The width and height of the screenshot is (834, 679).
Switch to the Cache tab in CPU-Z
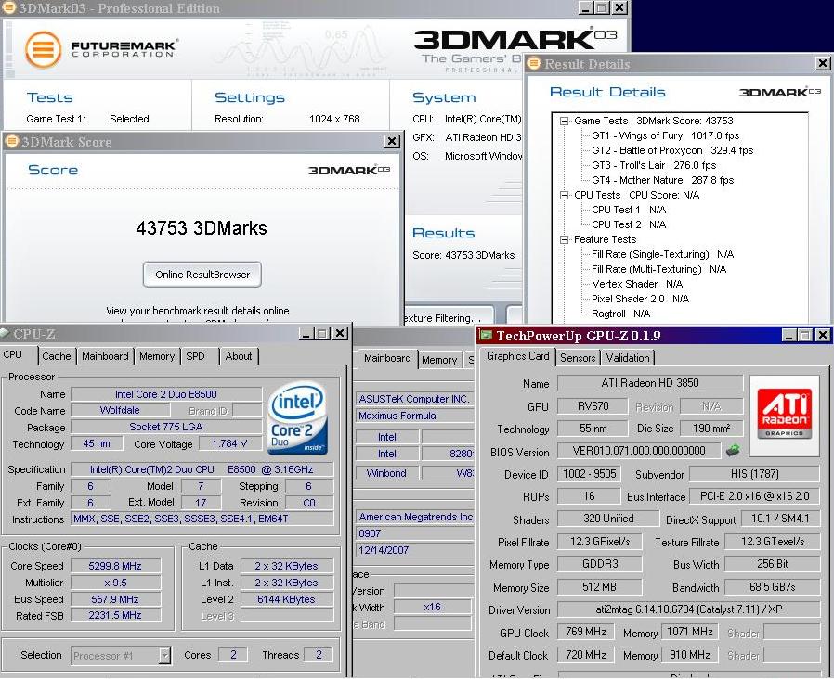click(x=57, y=356)
